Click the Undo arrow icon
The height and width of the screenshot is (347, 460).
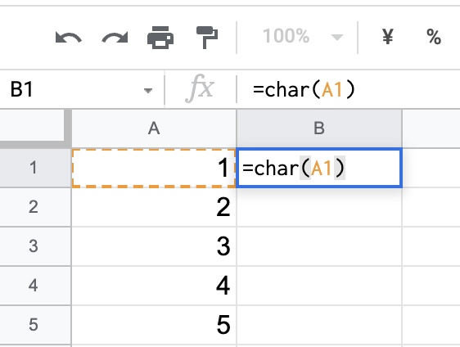point(69,38)
